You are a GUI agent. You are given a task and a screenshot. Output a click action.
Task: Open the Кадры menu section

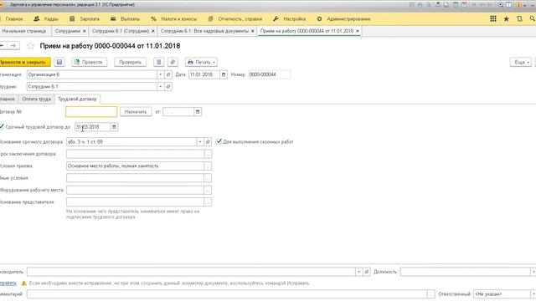point(46,18)
